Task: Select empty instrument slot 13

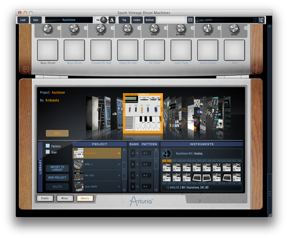Action: tap(207, 178)
